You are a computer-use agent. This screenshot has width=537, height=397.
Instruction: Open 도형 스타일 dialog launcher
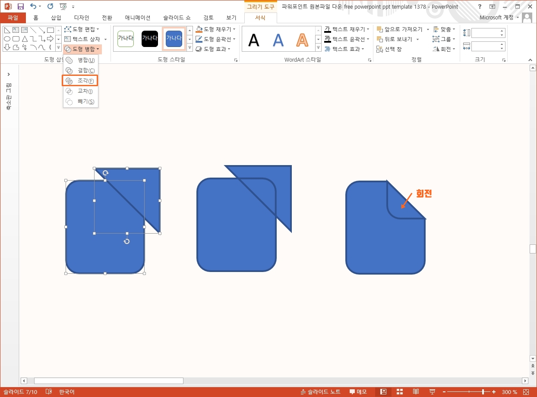236,60
